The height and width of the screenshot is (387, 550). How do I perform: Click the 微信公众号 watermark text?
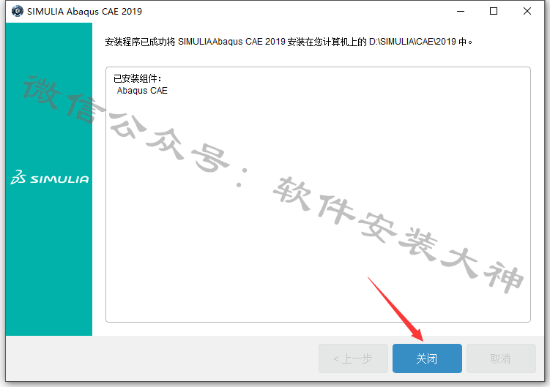coord(127,124)
